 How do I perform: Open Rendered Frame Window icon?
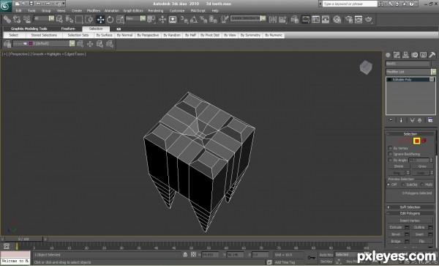tap(359, 19)
